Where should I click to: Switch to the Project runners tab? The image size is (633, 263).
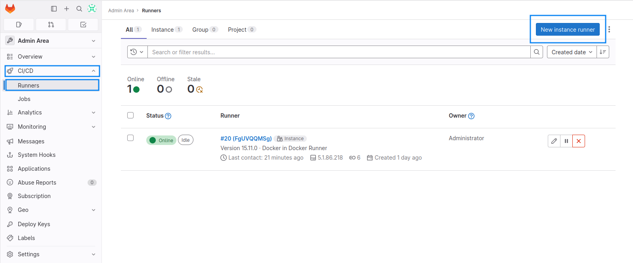[x=242, y=30]
